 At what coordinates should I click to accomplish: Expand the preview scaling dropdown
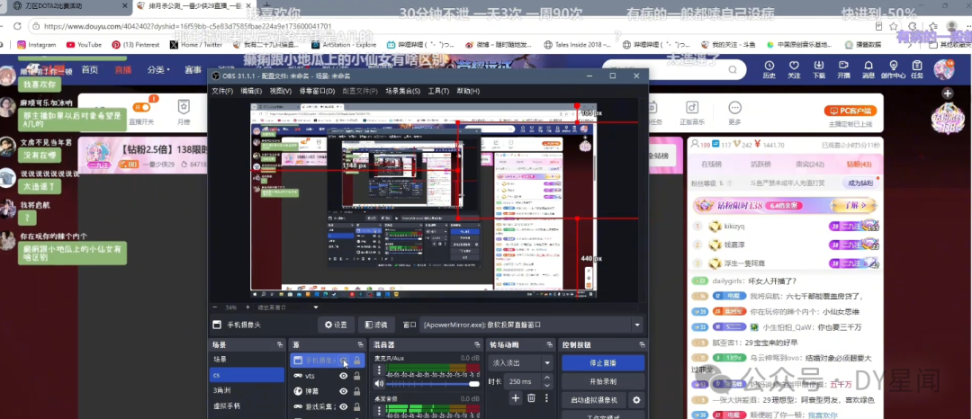pyautogui.click(x=316, y=307)
